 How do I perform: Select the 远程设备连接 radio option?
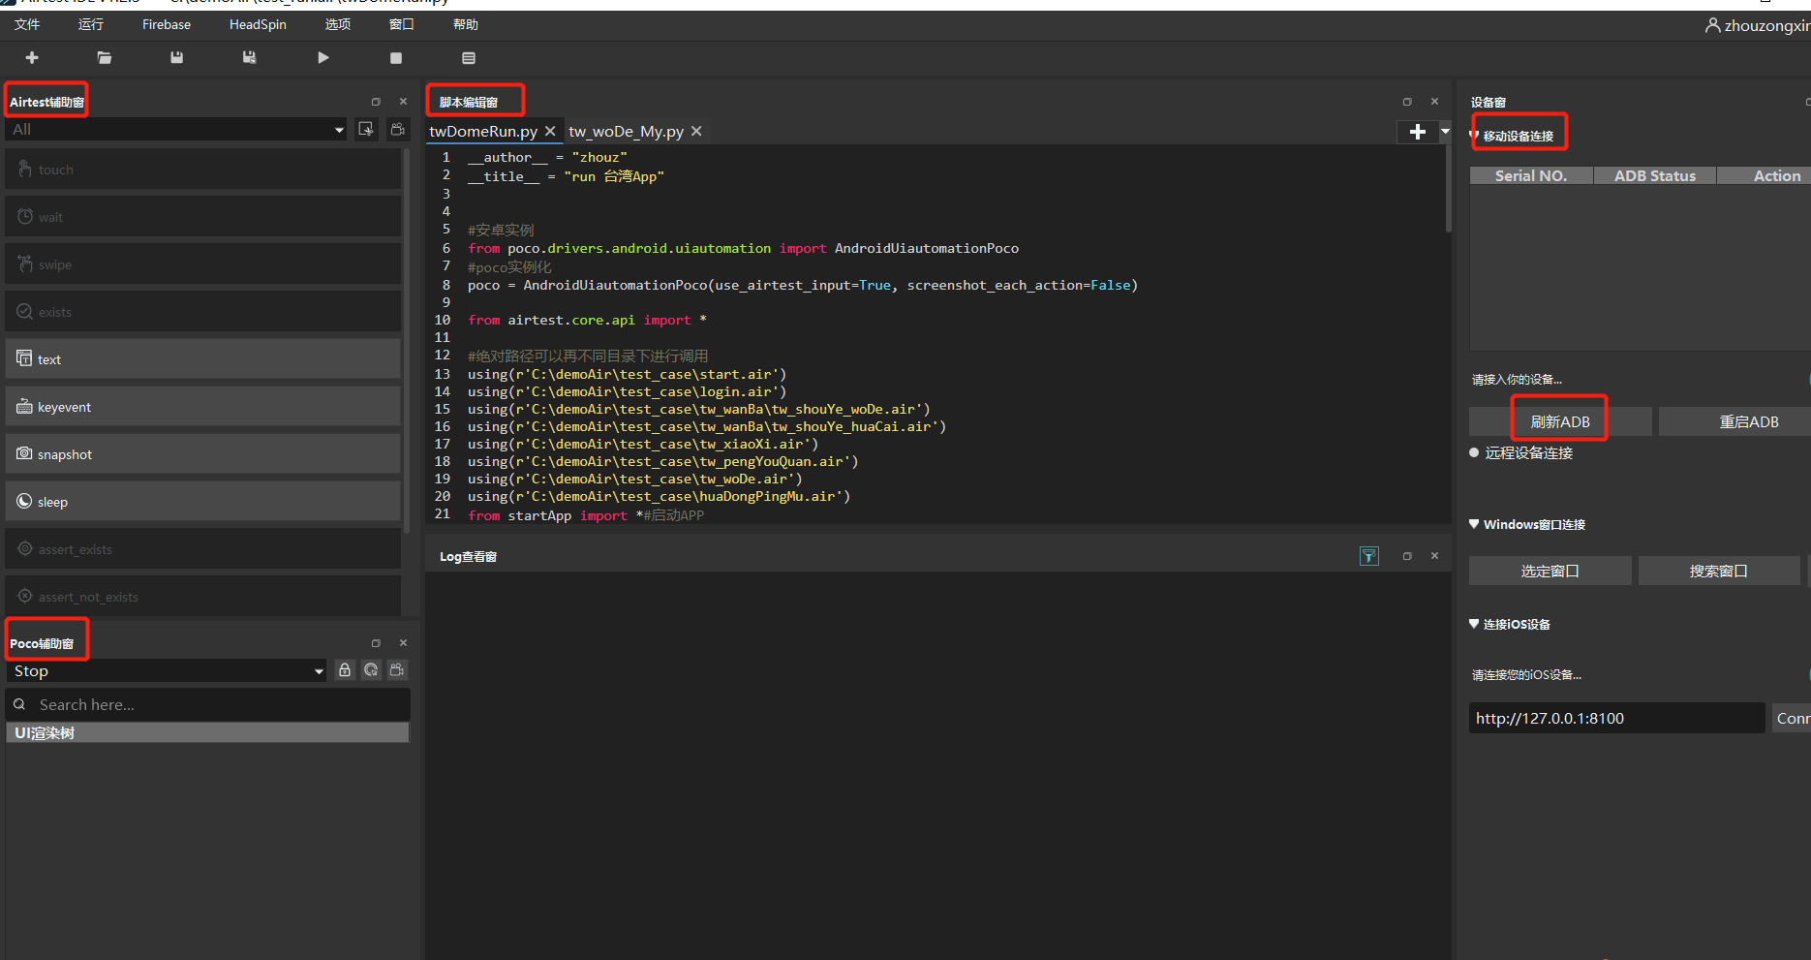tap(1474, 453)
